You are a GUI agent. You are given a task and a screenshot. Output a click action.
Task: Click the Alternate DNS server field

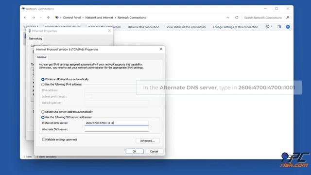117,129
